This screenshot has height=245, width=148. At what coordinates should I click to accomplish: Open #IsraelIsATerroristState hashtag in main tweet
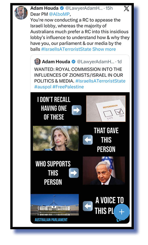66,49
